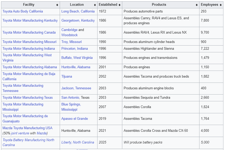
Task: Open Toyota Motor Manufacturing Kentucky page
Action: tap(30, 21)
